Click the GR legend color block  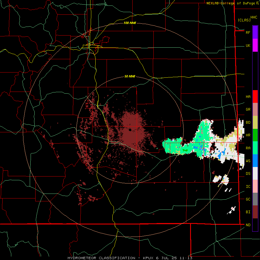tap(255, 109)
